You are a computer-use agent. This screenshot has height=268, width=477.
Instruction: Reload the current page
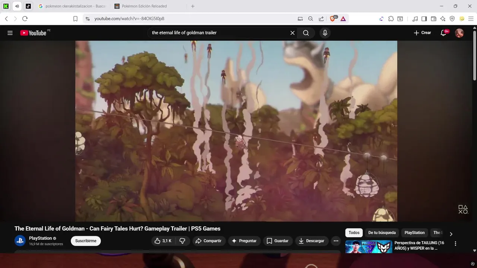(x=25, y=19)
